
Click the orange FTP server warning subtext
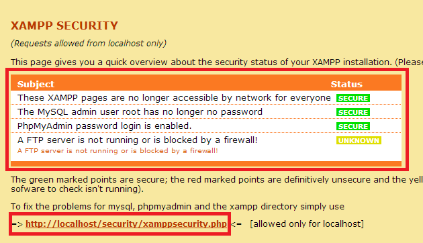coord(117,151)
